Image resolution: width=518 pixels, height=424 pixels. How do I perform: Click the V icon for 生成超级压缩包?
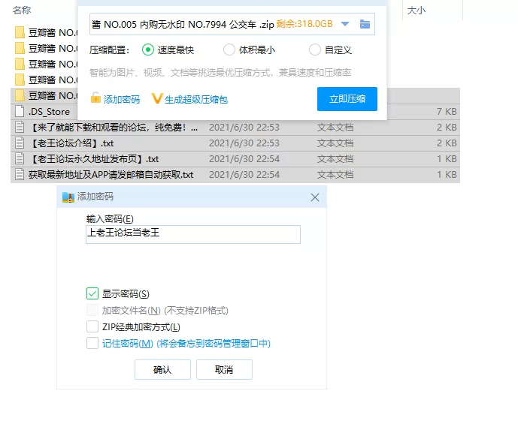(157, 99)
